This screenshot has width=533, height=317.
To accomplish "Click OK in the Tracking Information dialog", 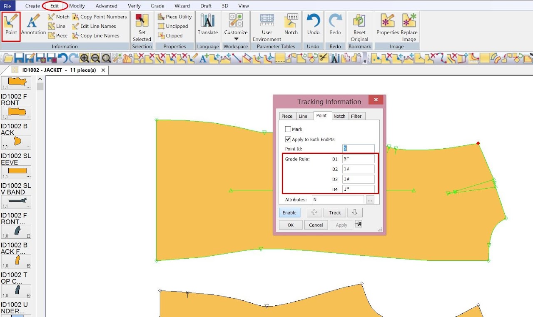I will (x=290, y=225).
